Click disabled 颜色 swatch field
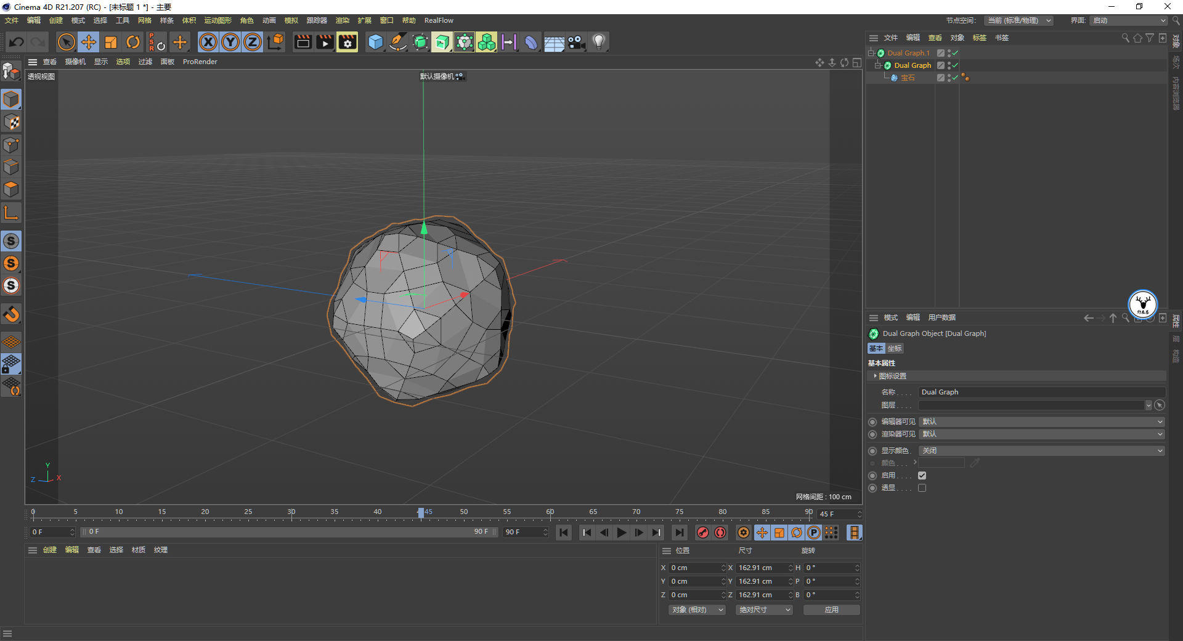The image size is (1183, 641). tap(941, 463)
